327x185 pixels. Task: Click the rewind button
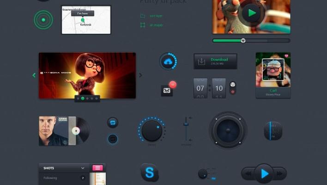click(x=248, y=173)
